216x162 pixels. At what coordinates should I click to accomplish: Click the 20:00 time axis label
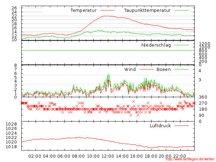165,156
